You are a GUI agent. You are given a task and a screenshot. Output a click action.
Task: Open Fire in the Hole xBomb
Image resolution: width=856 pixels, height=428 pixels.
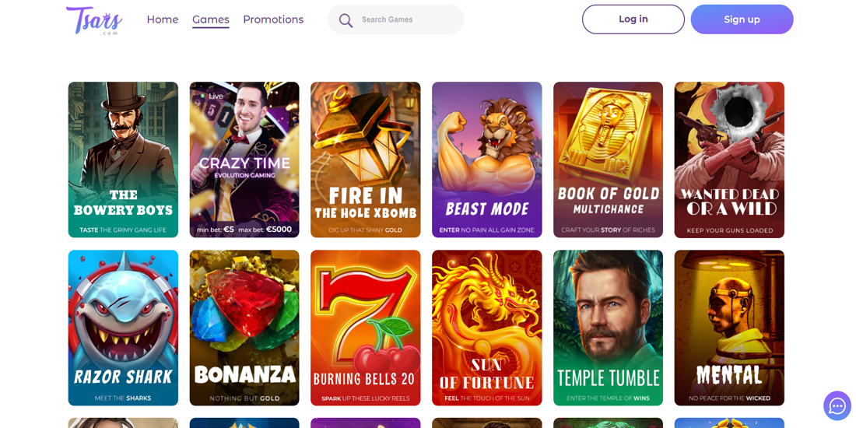click(x=365, y=160)
